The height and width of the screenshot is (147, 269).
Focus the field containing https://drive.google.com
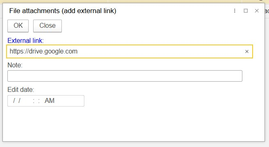(129, 51)
